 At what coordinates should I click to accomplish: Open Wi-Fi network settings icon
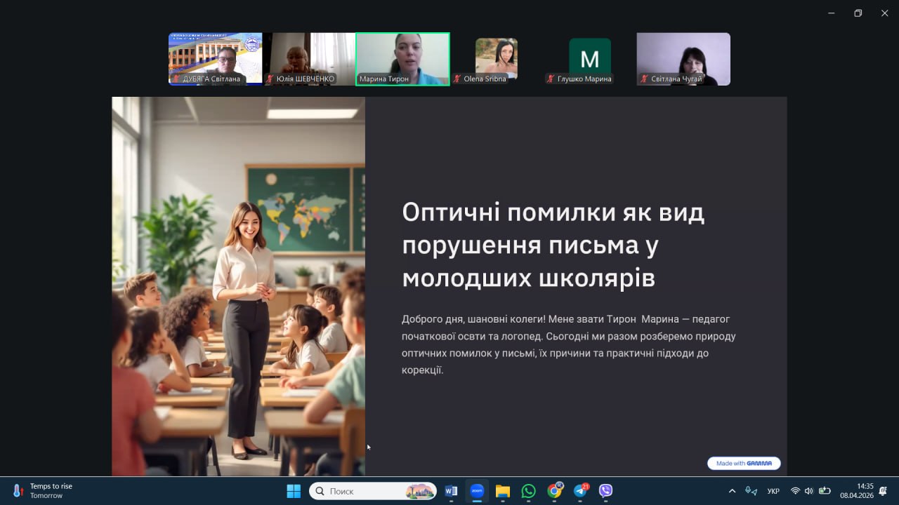[795, 491]
